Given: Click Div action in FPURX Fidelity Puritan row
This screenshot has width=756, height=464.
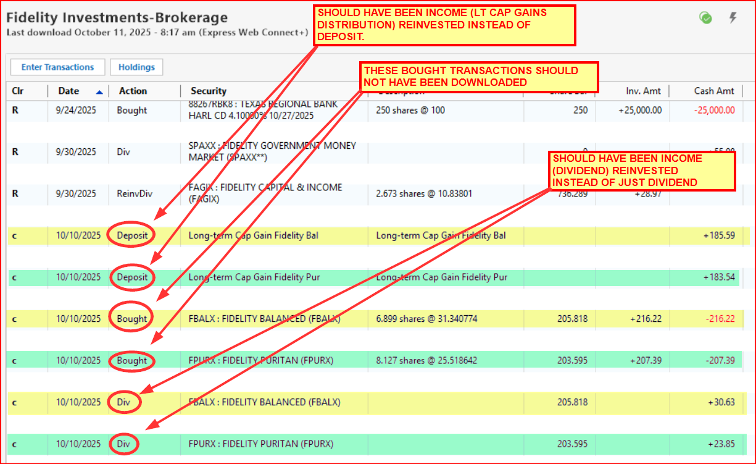Looking at the screenshot, I should [123, 444].
